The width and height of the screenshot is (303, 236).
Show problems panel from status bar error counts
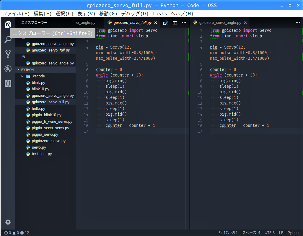click(x=17, y=233)
